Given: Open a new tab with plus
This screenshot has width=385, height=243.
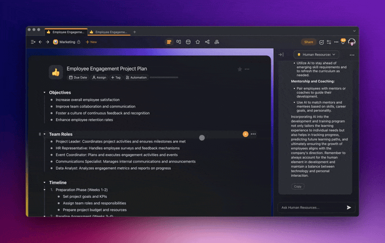Looking at the screenshot, I should [134, 31].
